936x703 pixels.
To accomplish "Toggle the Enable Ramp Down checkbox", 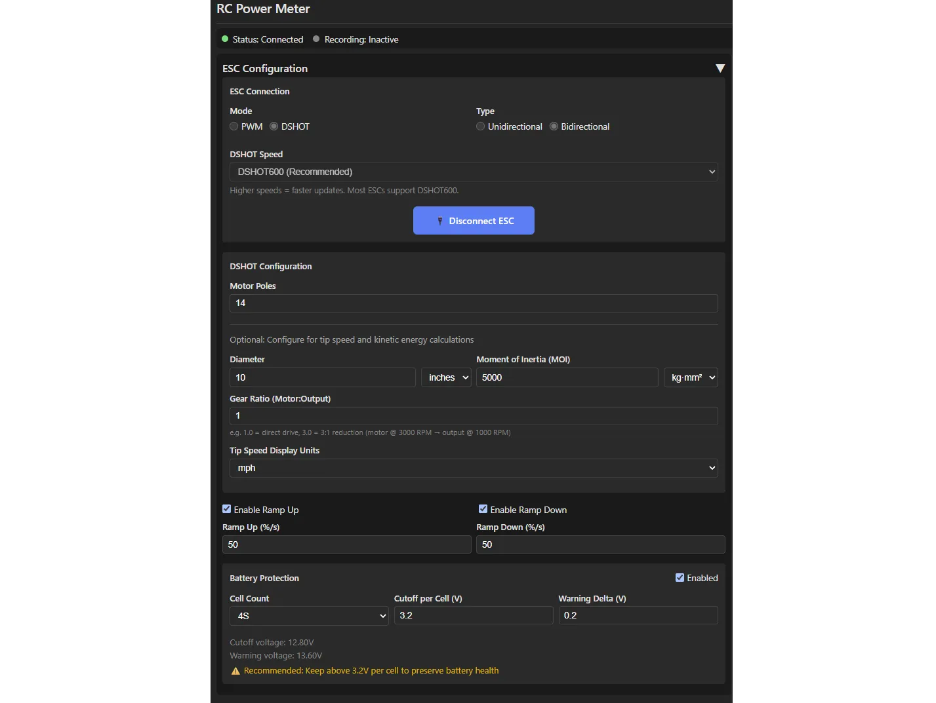I will (x=483, y=509).
